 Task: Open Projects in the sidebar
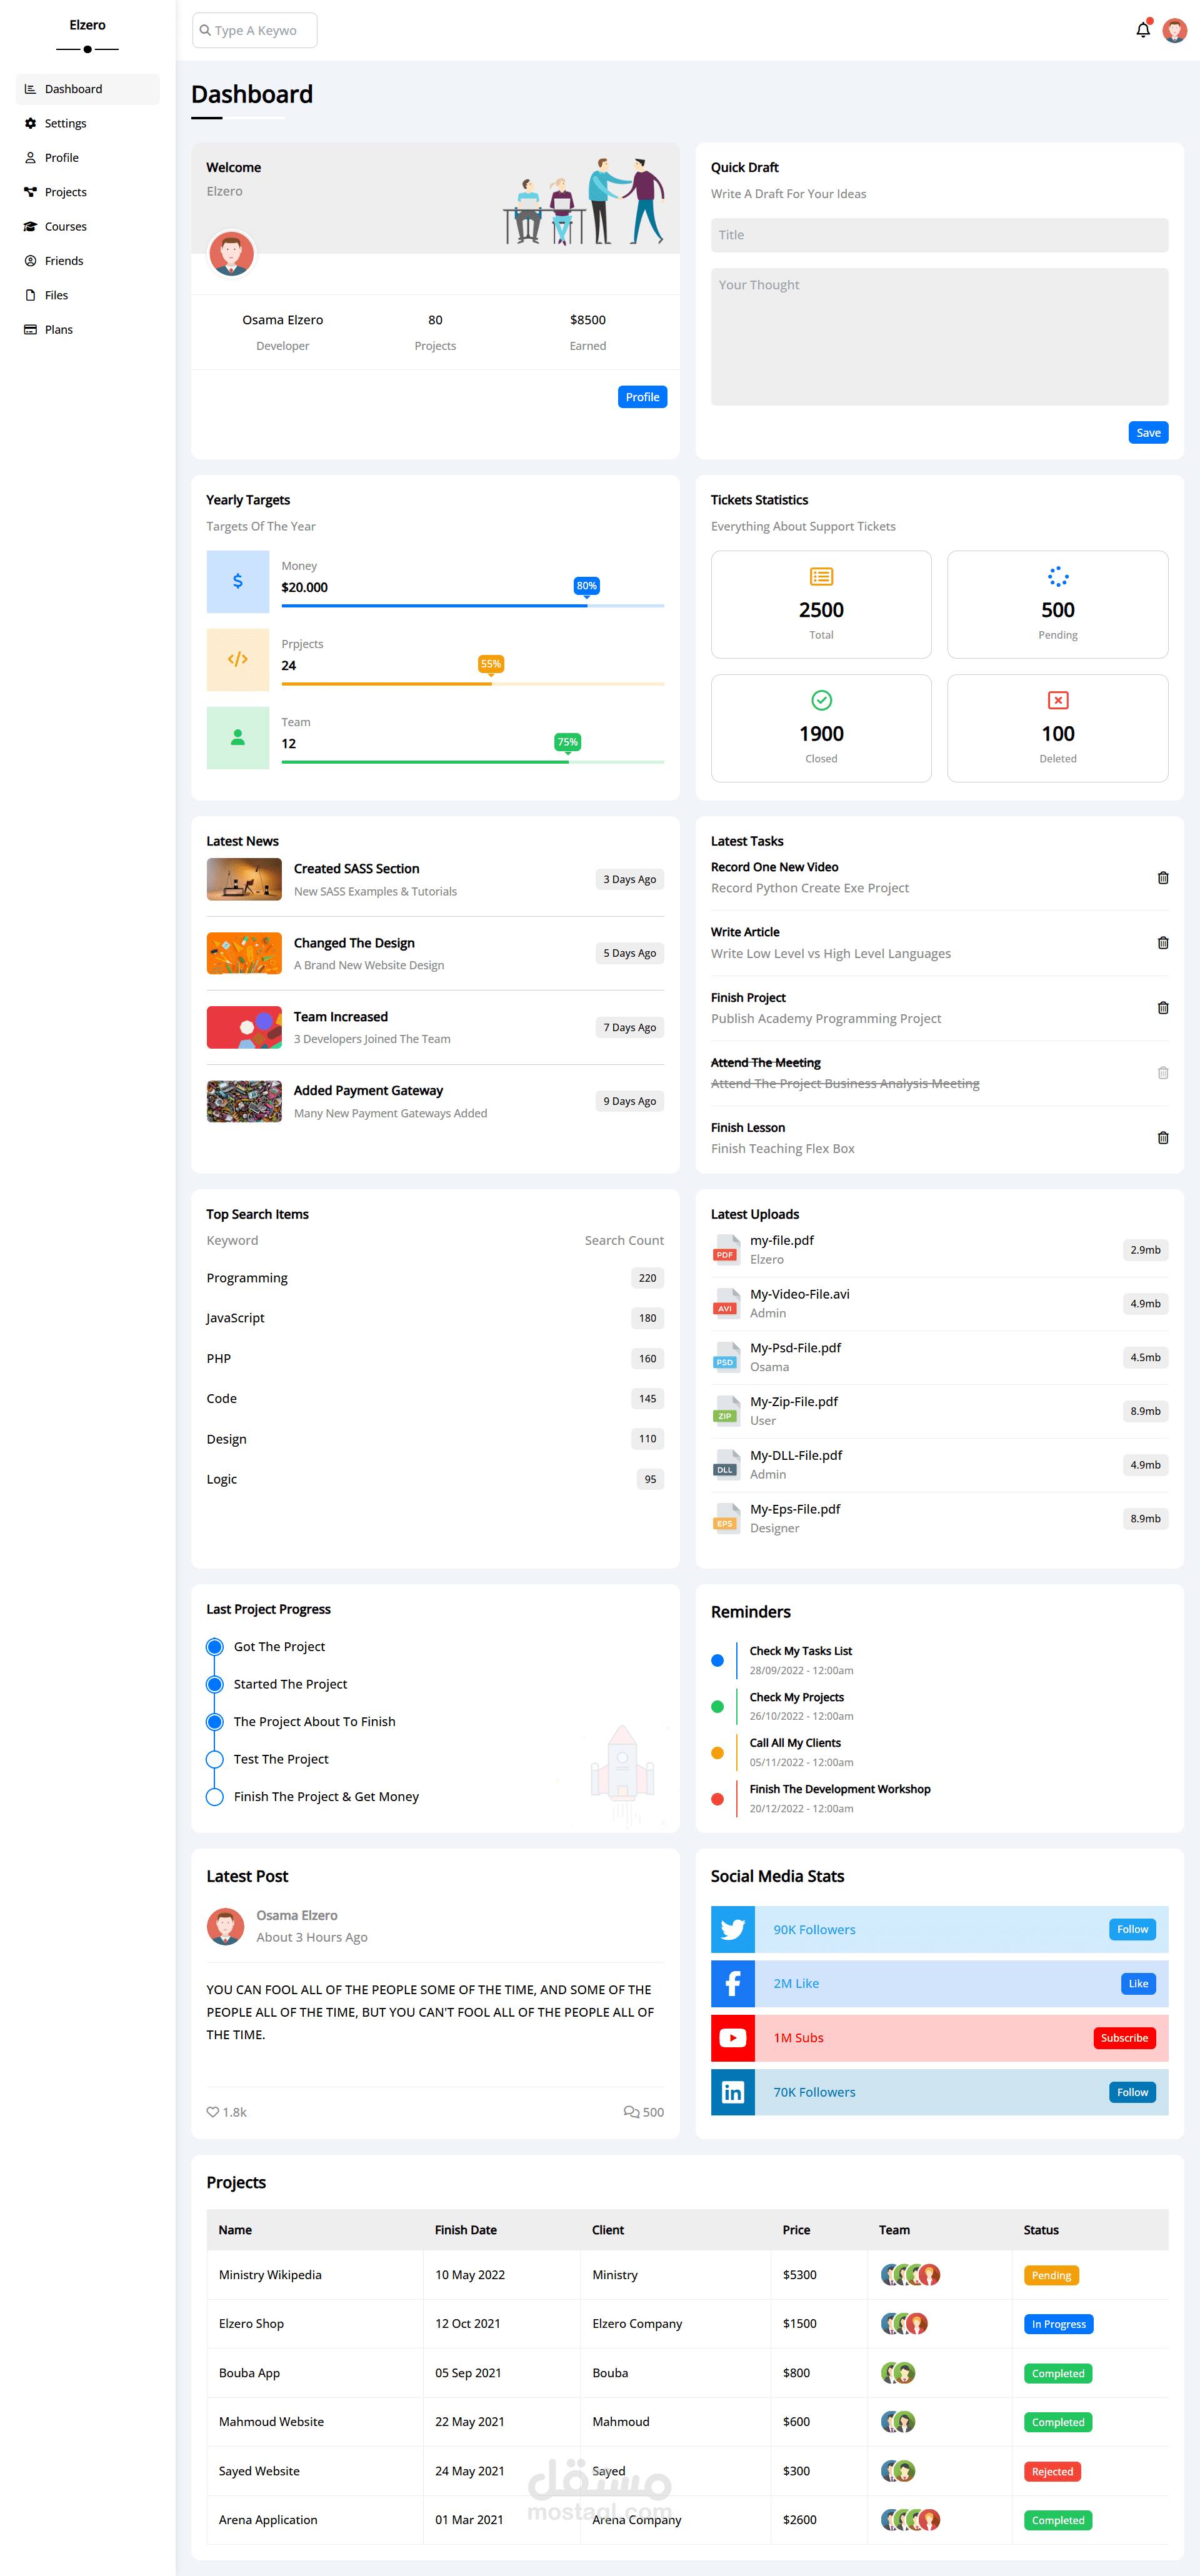point(88,192)
